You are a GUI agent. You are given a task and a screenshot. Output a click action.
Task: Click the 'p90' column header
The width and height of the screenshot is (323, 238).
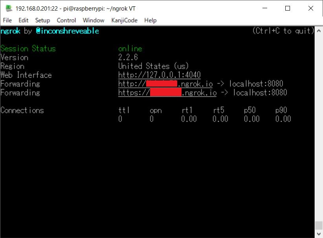point(281,110)
